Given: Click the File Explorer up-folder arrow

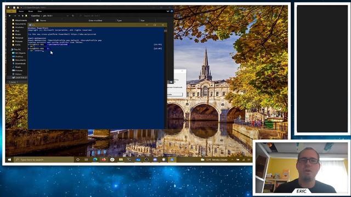Looking at the screenshot, I should tap(22, 16).
